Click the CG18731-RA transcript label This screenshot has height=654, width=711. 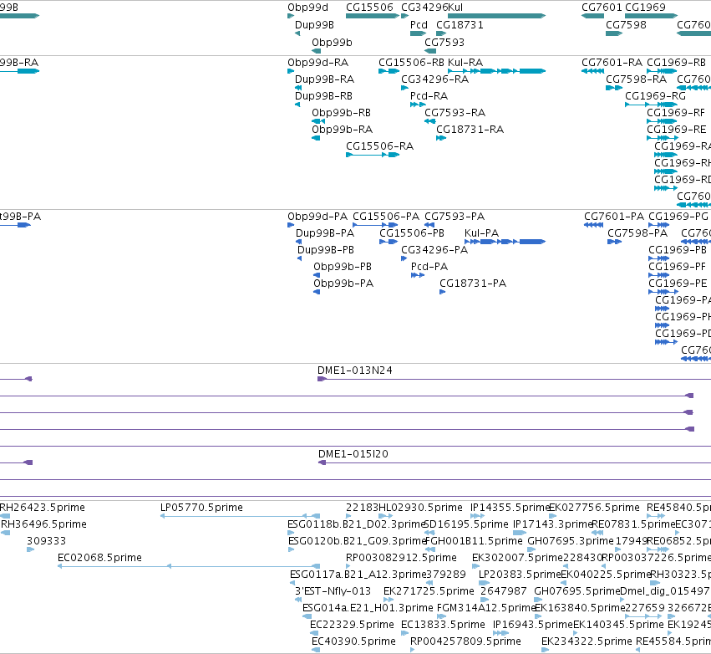(x=470, y=130)
